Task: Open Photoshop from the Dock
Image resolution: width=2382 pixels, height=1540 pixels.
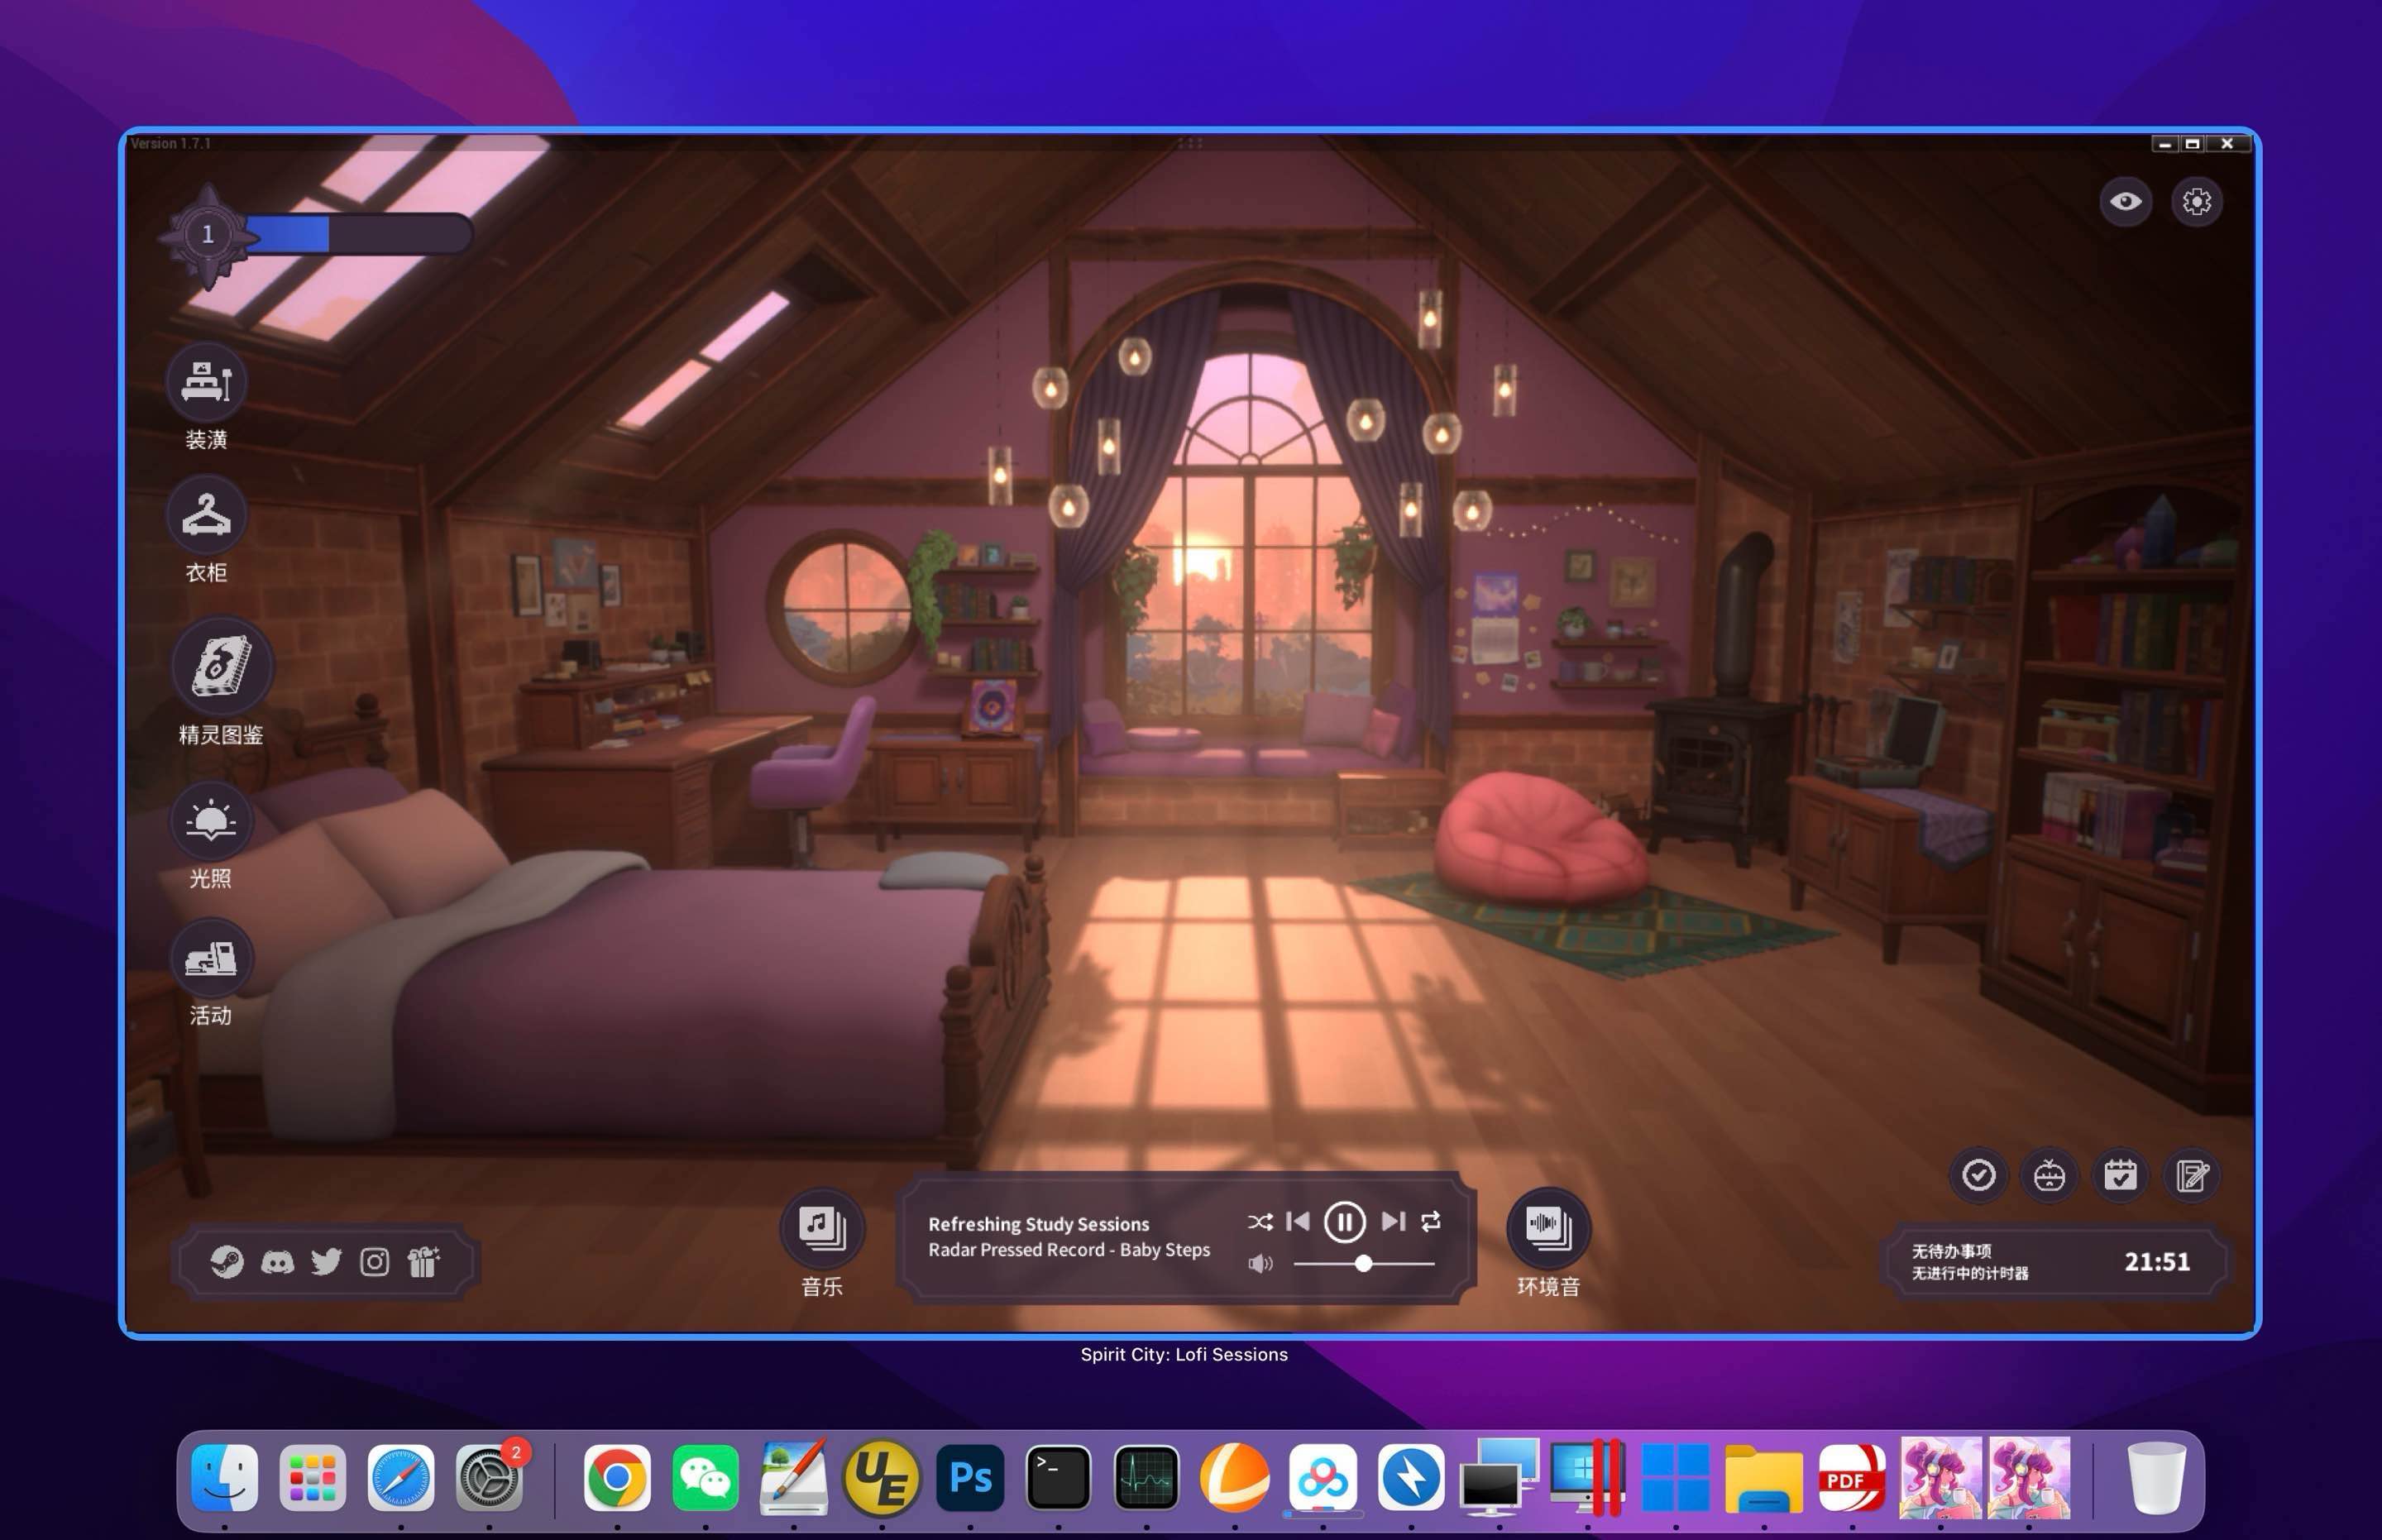Action: (970, 1478)
